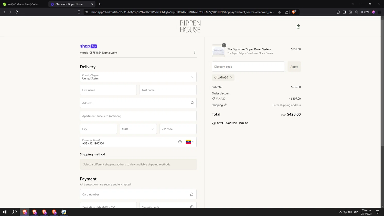Show shipping info help icon
This screenshot has width=384, height=216.
pyautogui.click(x=225, y=105)
